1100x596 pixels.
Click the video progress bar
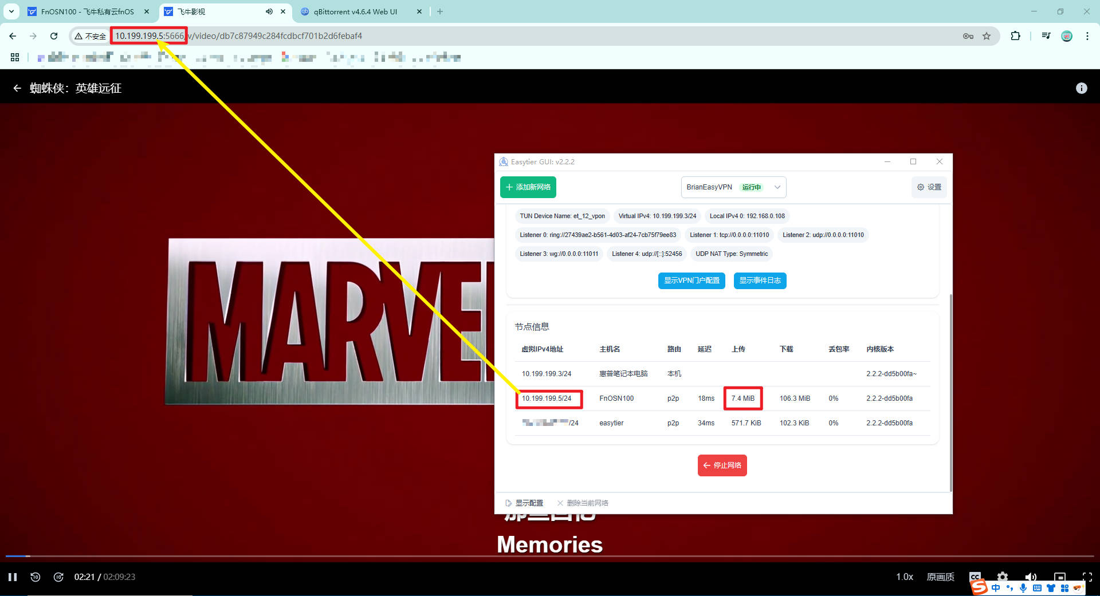[550, 556]
